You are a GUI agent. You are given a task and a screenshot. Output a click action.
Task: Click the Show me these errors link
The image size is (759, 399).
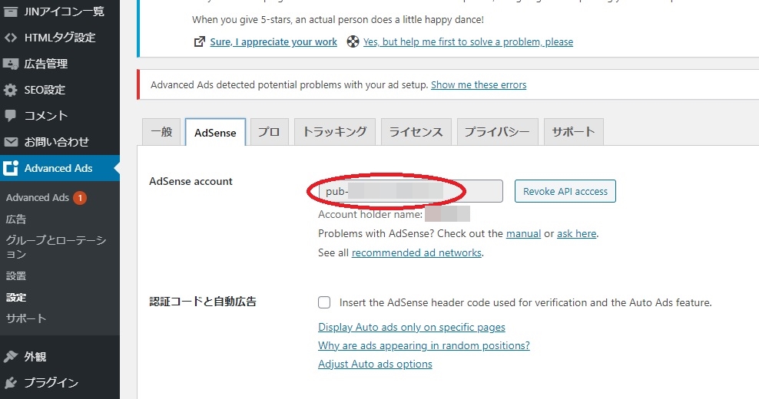pos(479,85)
